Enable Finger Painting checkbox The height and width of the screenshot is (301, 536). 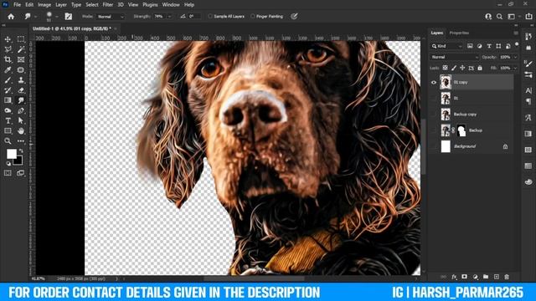coord(253,17)
